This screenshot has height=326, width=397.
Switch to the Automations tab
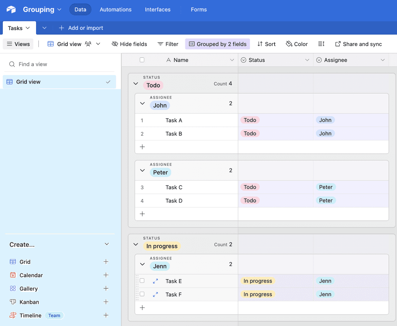[x=116, y=10]
